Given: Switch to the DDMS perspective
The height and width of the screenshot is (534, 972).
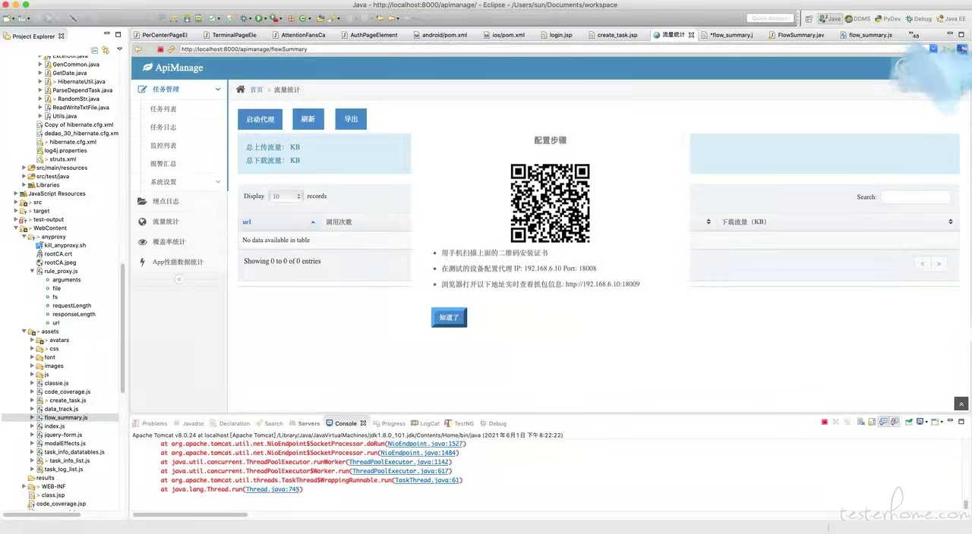Looking at the screenshot, I should [x=857, y=19].
